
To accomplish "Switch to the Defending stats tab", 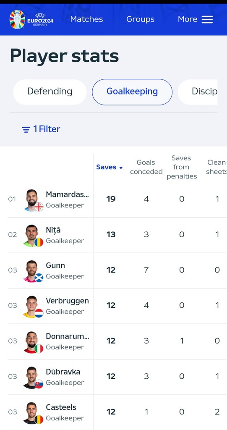I will [50, 92].
